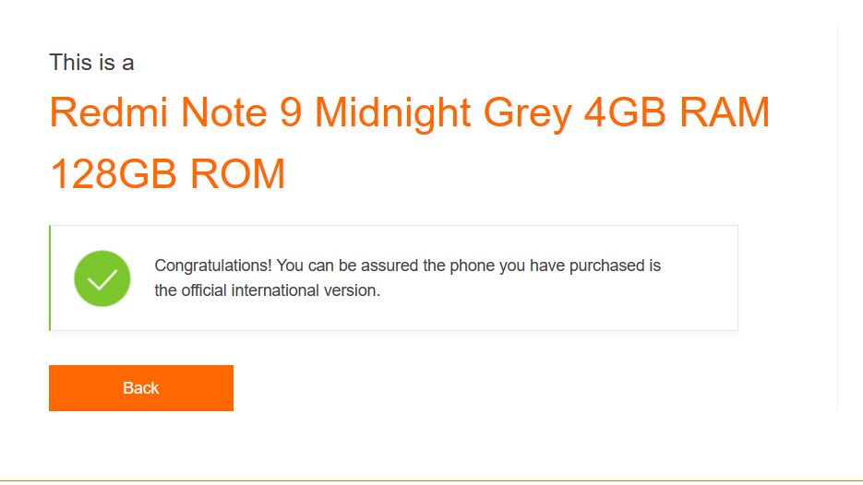Click the orange Back button
The height and width of the screenshot is (485, 863).
140,388
